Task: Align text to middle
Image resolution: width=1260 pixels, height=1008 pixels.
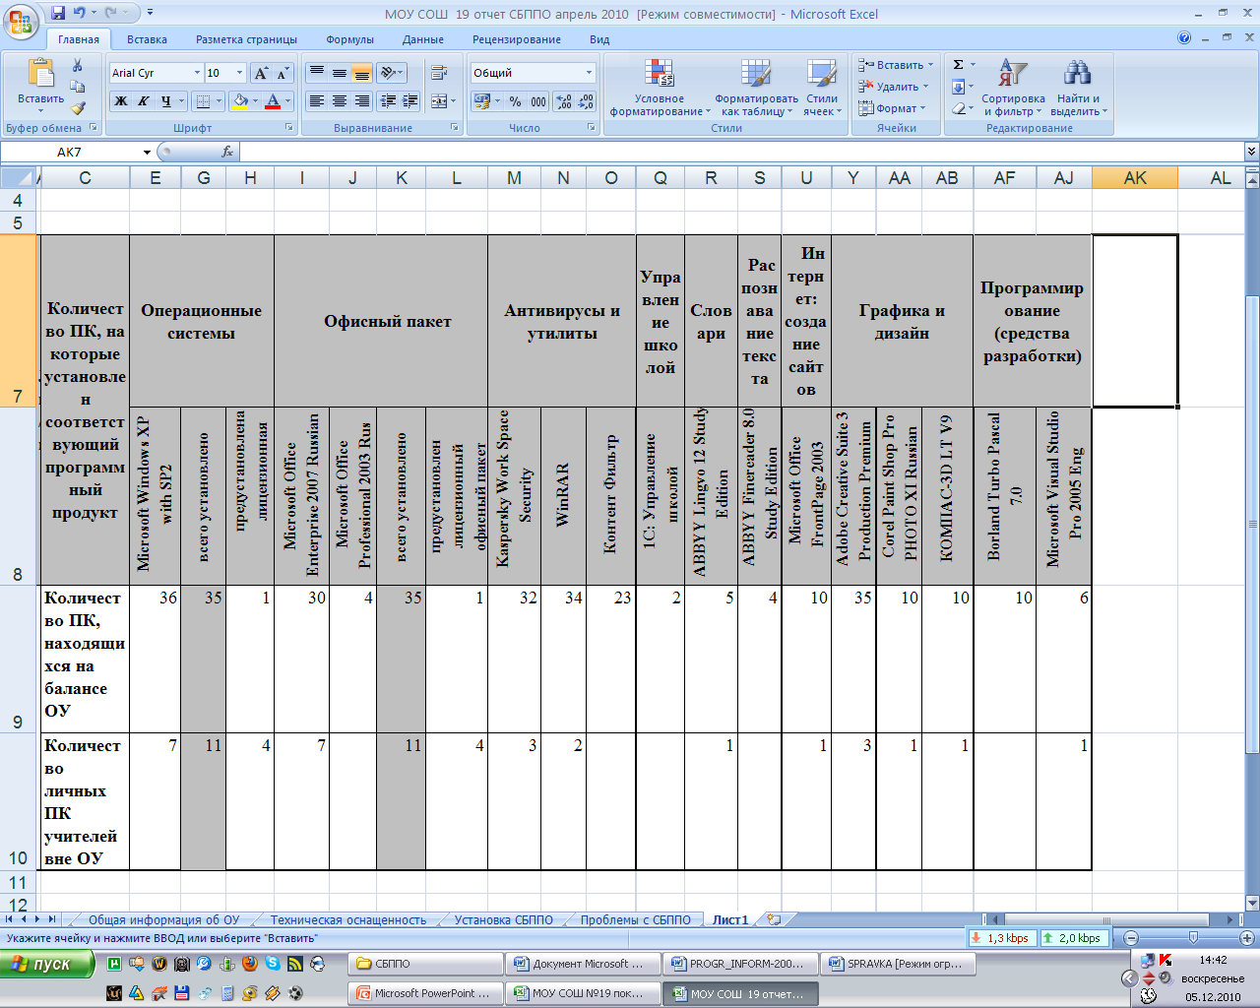Action: (x=339, y=73)
